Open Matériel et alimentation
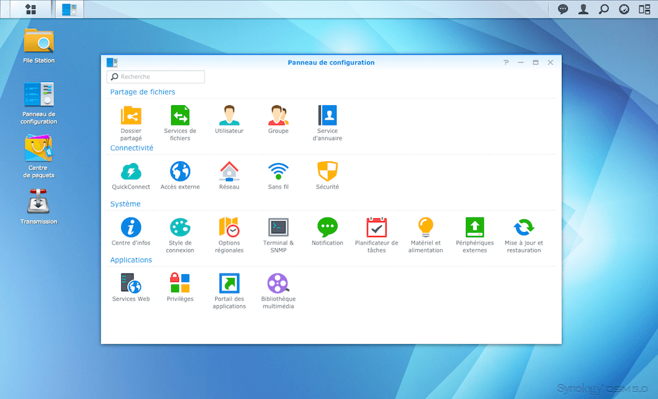This screenshot has width=658, height=399. (x=426, y=235)
